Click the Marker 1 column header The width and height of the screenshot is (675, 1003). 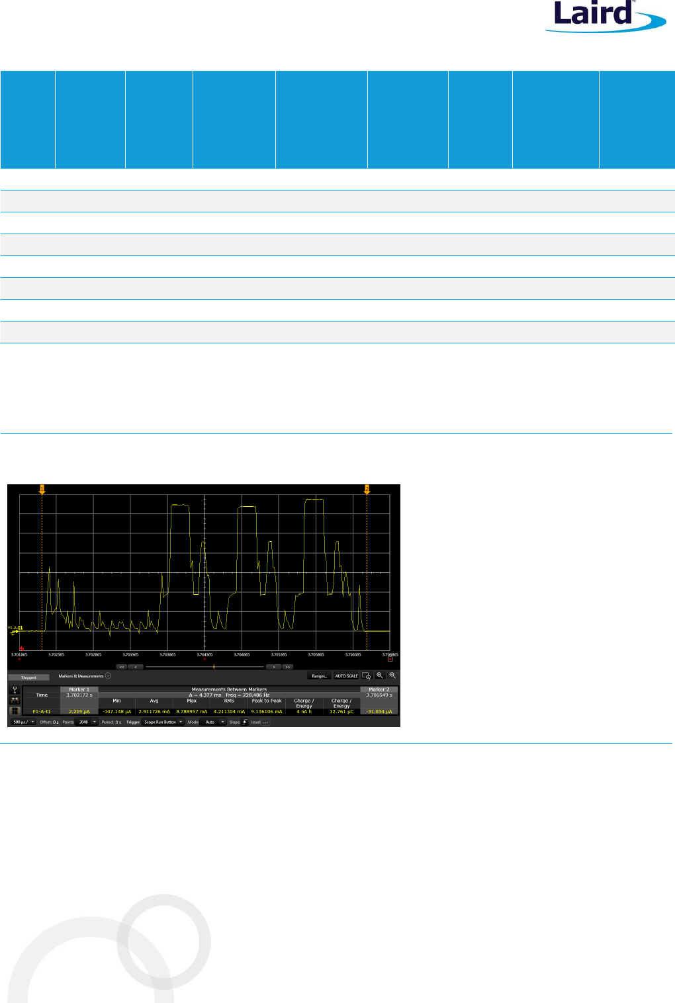(79, 689)
